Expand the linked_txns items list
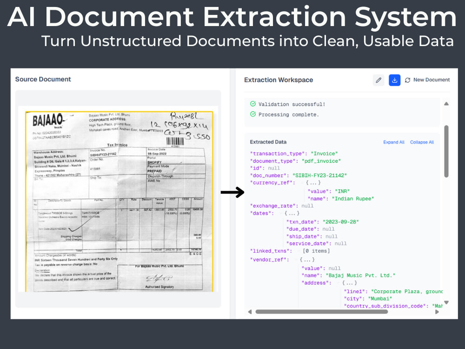Screen dimensions: 465x349 tap(316, 251)
